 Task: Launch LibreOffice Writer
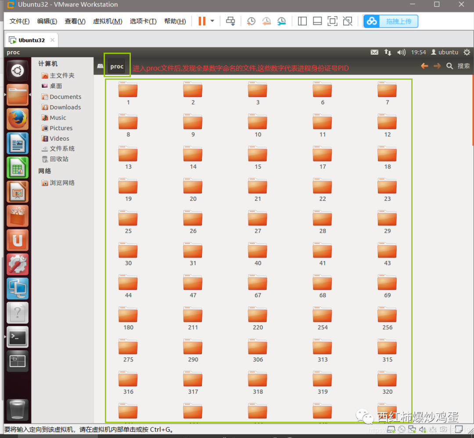point(18,143)
